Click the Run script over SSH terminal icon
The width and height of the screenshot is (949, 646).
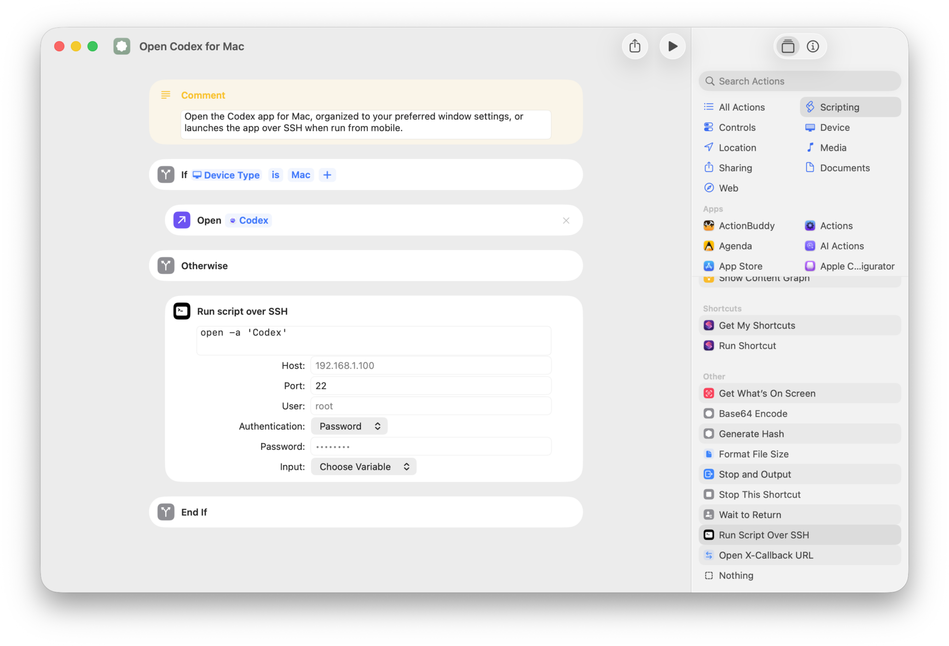coord(182,311)
